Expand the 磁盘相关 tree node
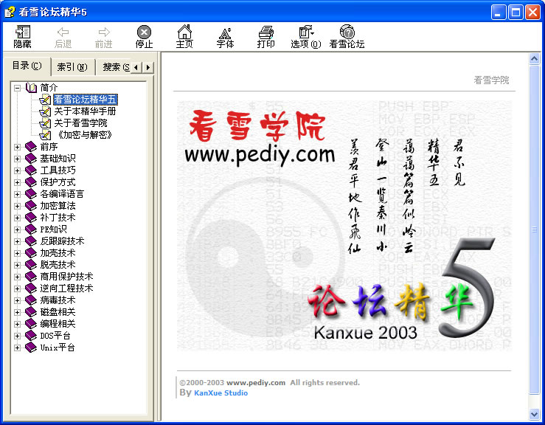The image size is (545, 425). [17, 313]
